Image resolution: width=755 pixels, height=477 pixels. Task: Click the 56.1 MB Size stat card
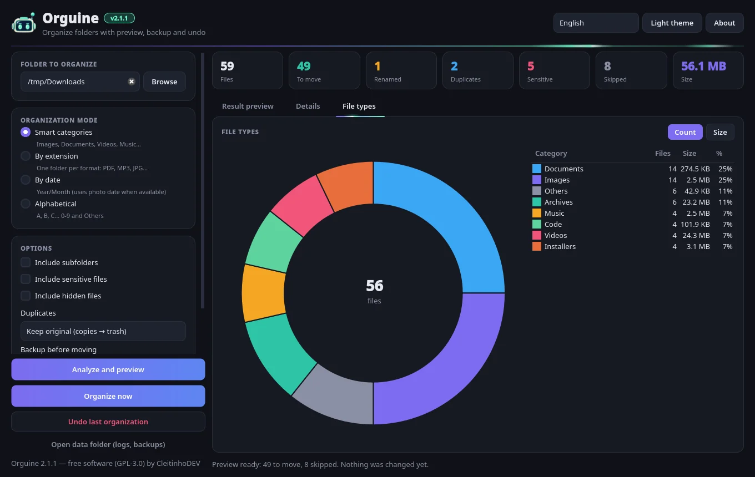tap(708, 70)
